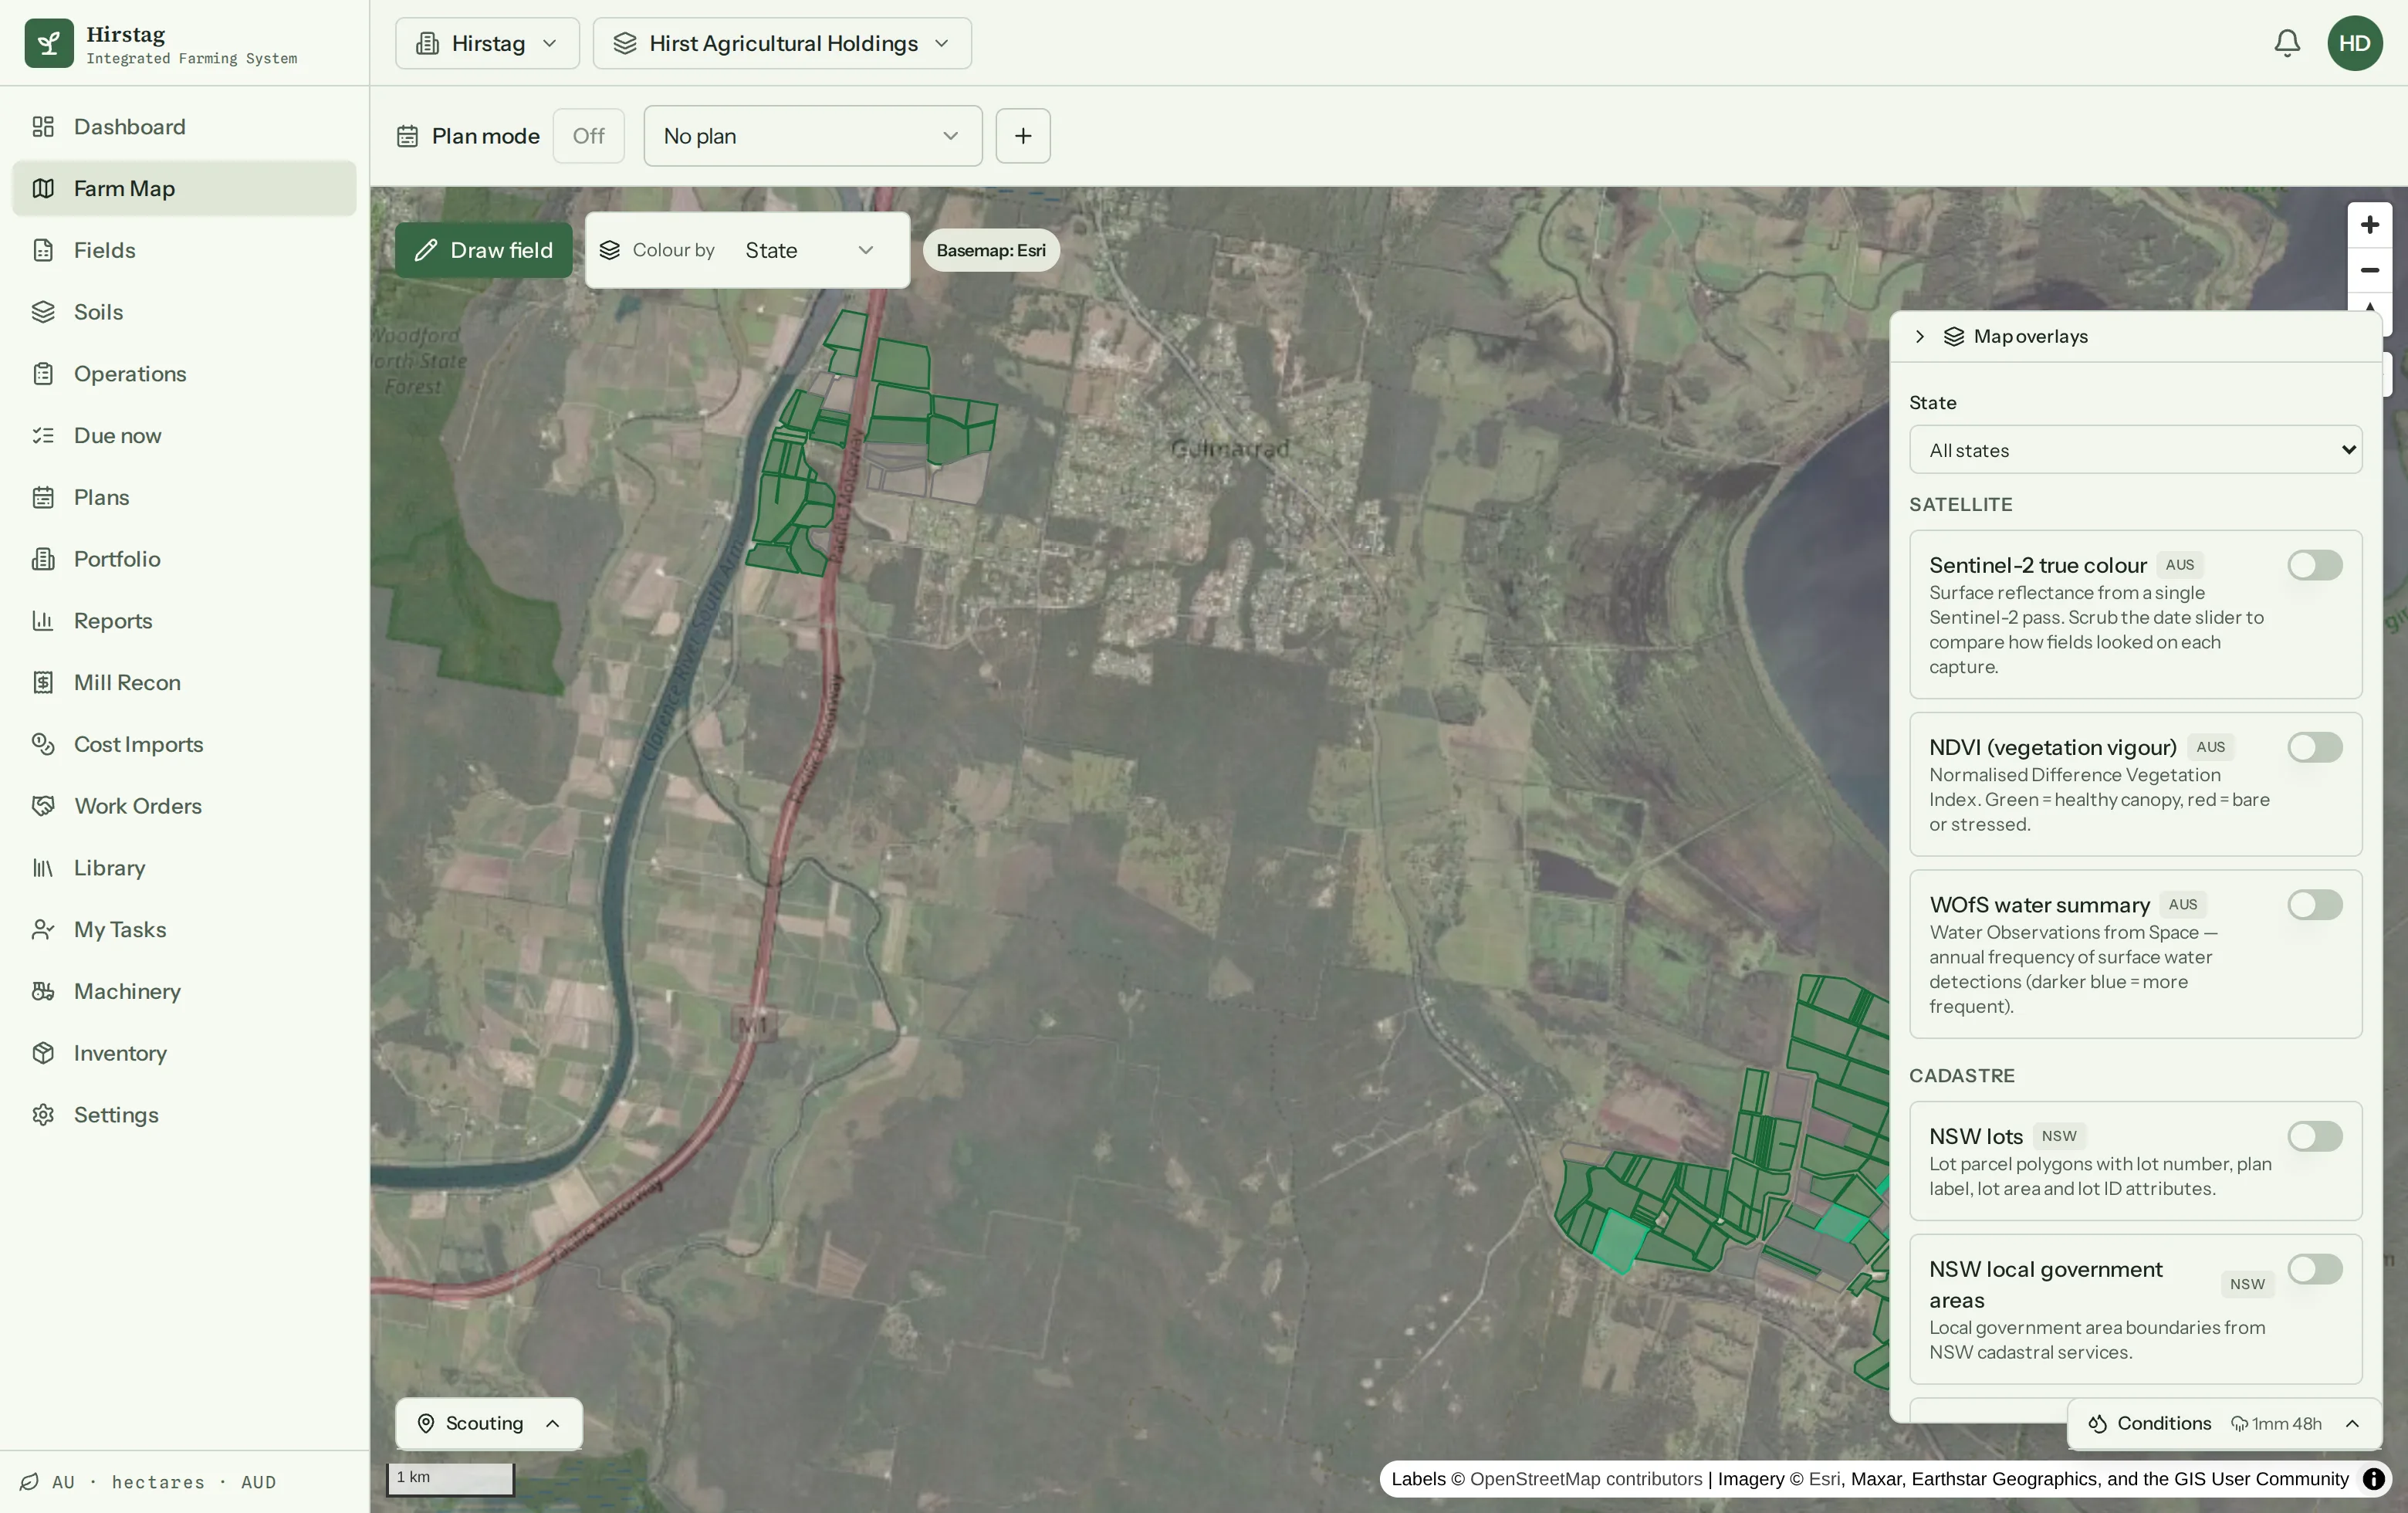This screenshot has width=2408, height=1513.
Task: Click the Plan mode calendar icon
Action: (x=407, y=136)
